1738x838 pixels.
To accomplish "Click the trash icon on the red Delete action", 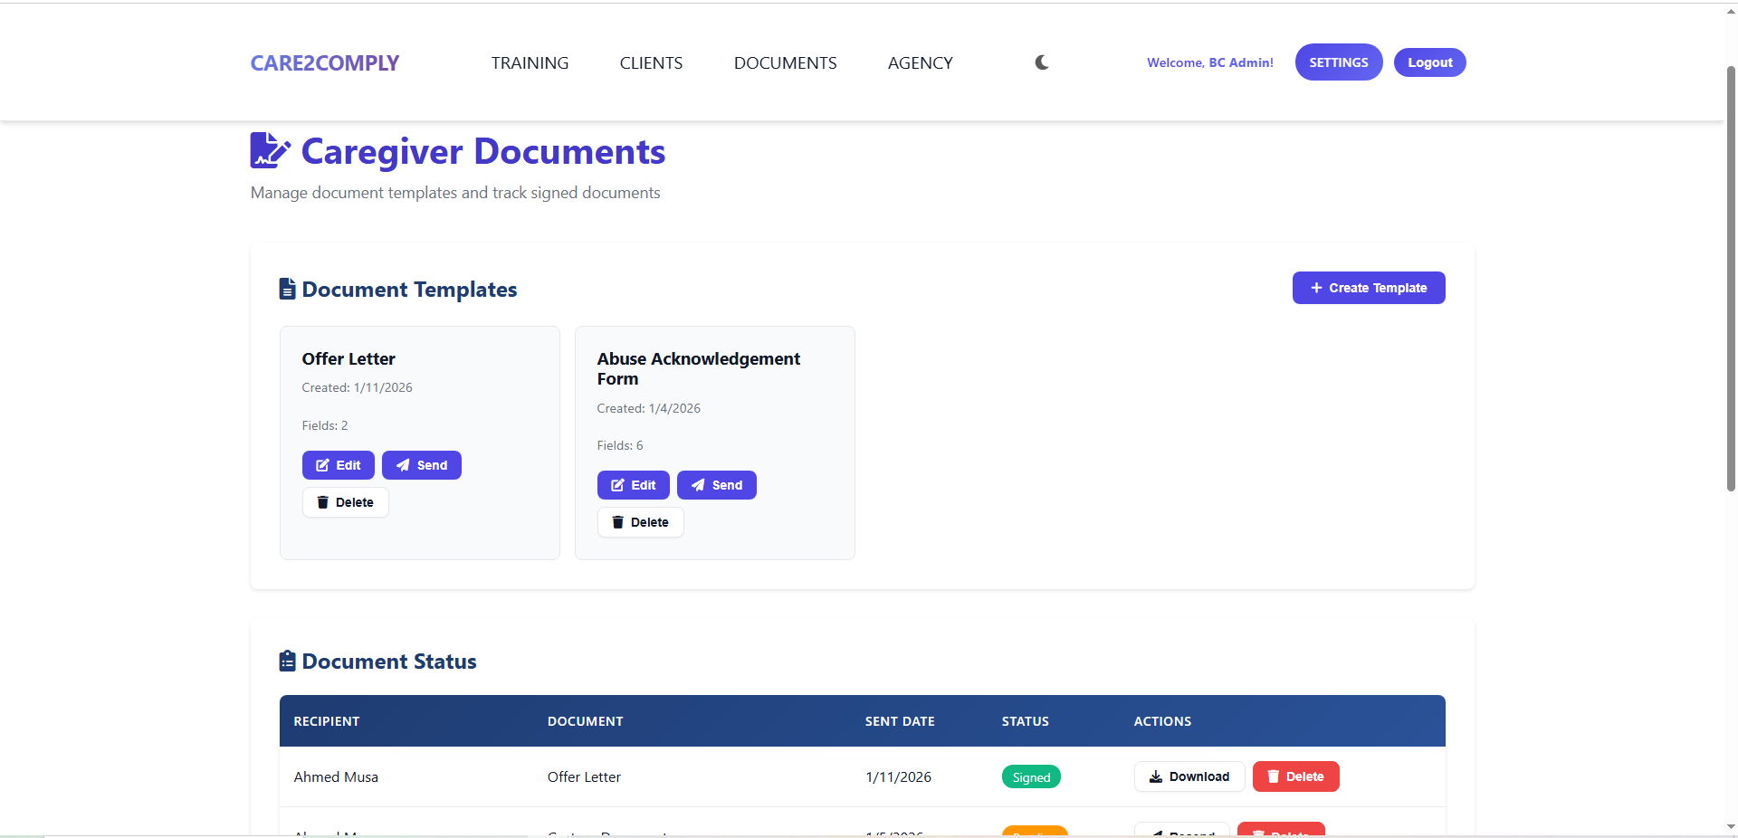I will [1273, 776].
